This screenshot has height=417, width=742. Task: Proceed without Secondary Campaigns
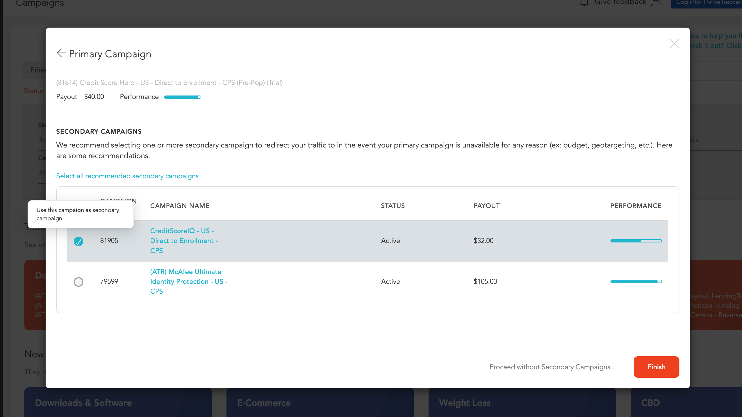point(549,367)
